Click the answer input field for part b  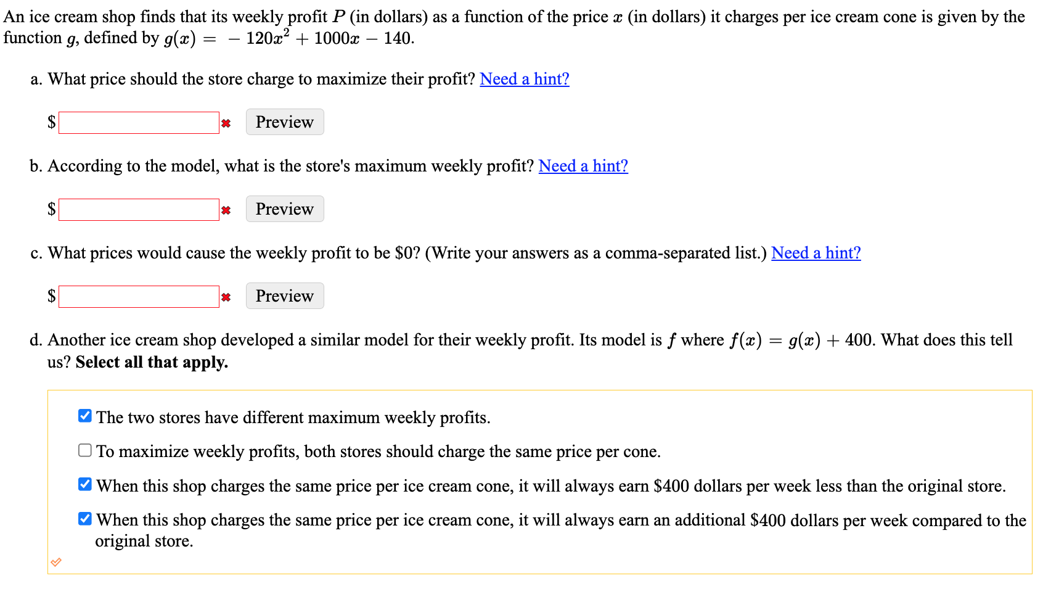click(x=138, y=209)
